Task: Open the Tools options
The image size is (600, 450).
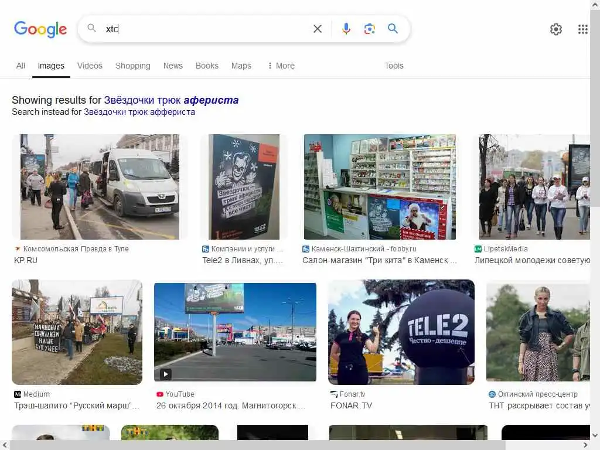Action: click(x=394, y=66)
